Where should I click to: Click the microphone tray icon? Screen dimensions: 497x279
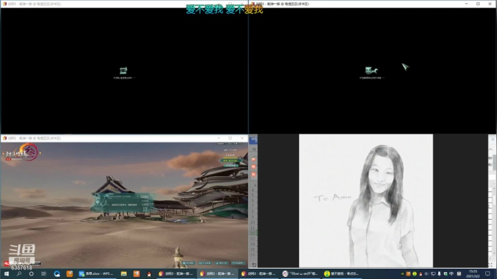pos(439,274)
